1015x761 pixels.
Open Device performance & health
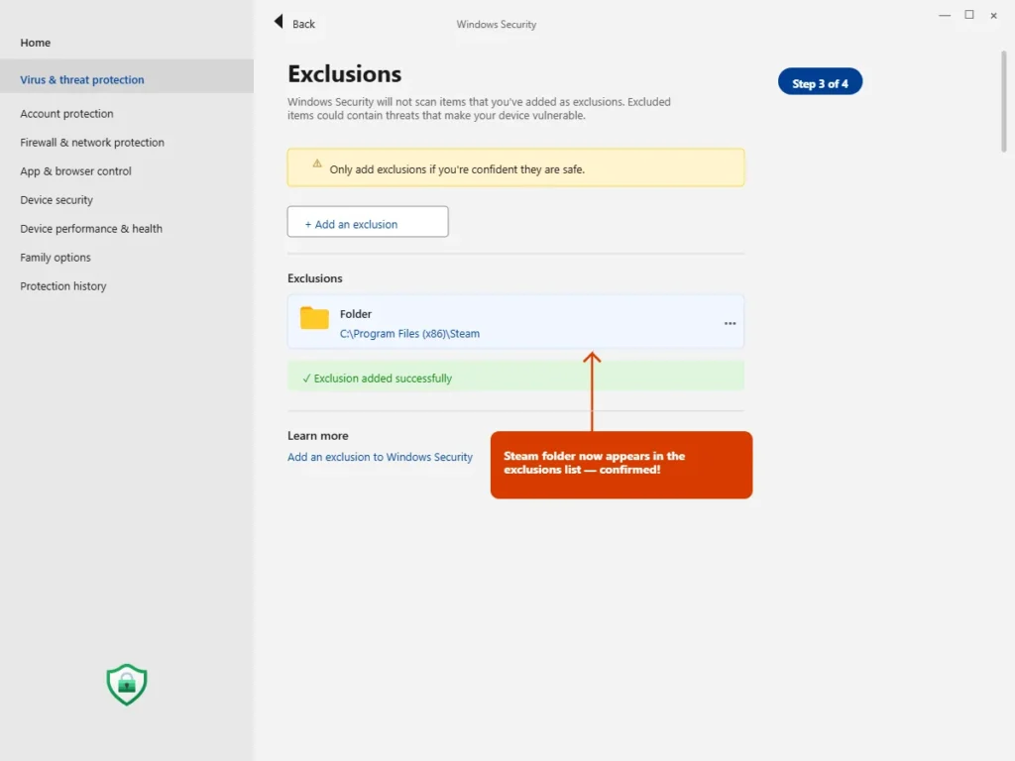[91, 229]
